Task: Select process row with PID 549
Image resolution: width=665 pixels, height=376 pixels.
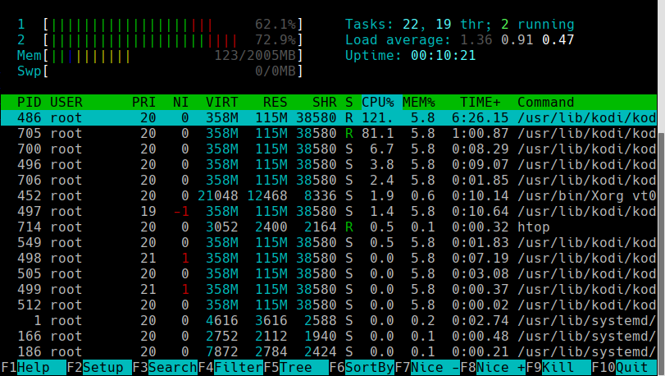Action: [x=329, y=243]
